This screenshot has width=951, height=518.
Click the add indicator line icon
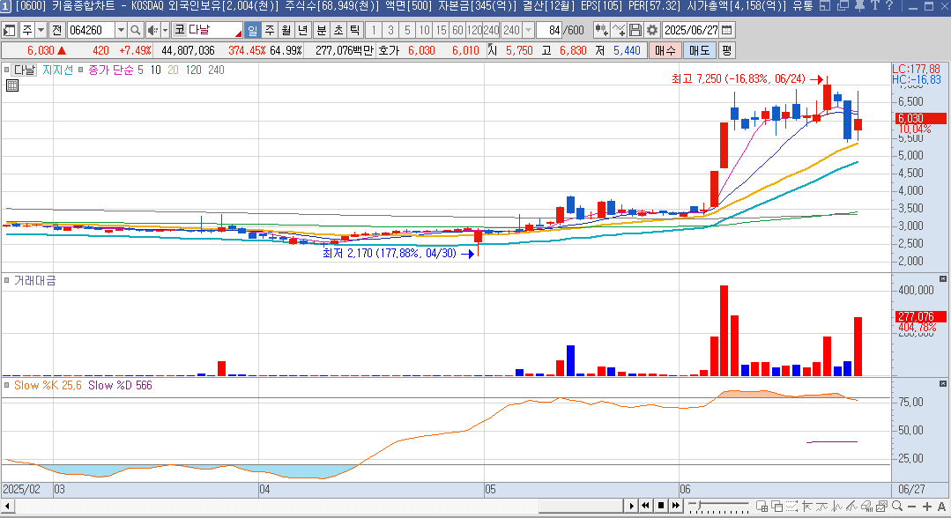[x=618, y=30]
